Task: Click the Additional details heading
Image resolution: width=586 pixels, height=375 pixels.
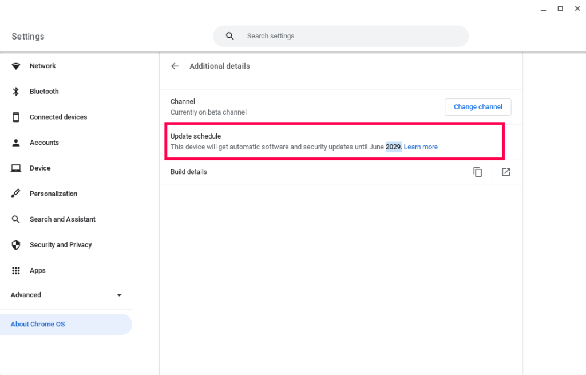Action: pyautogui.click(x=219, y=66)
